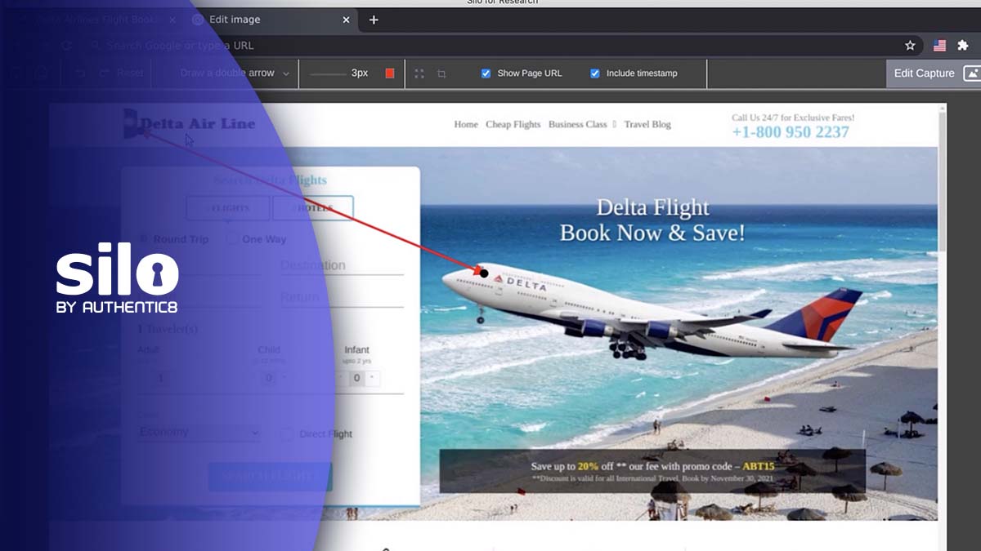
Task: Open the Home menu link
Action: click(x=466, y=125)
